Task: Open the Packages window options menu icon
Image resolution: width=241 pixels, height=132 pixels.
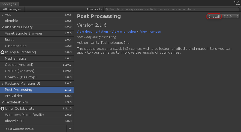Action: point(238,4)
